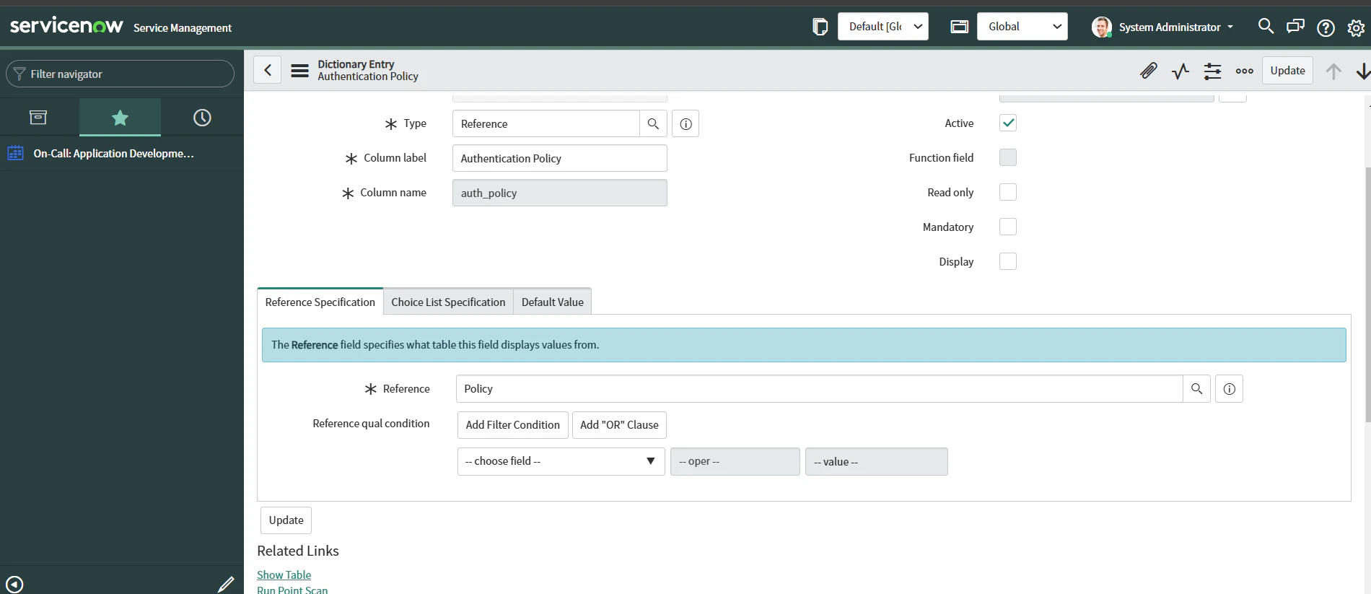Screen dimensions: 1371x594
Task: Edit the Column label field
Action: point(559,158)
